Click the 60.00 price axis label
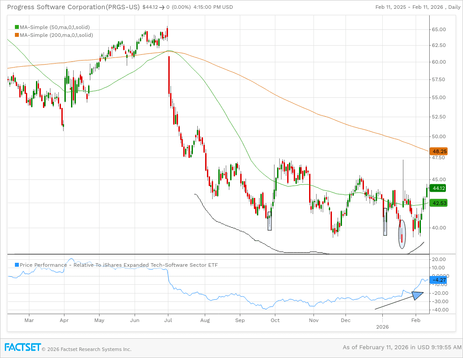 coord(439,62)
